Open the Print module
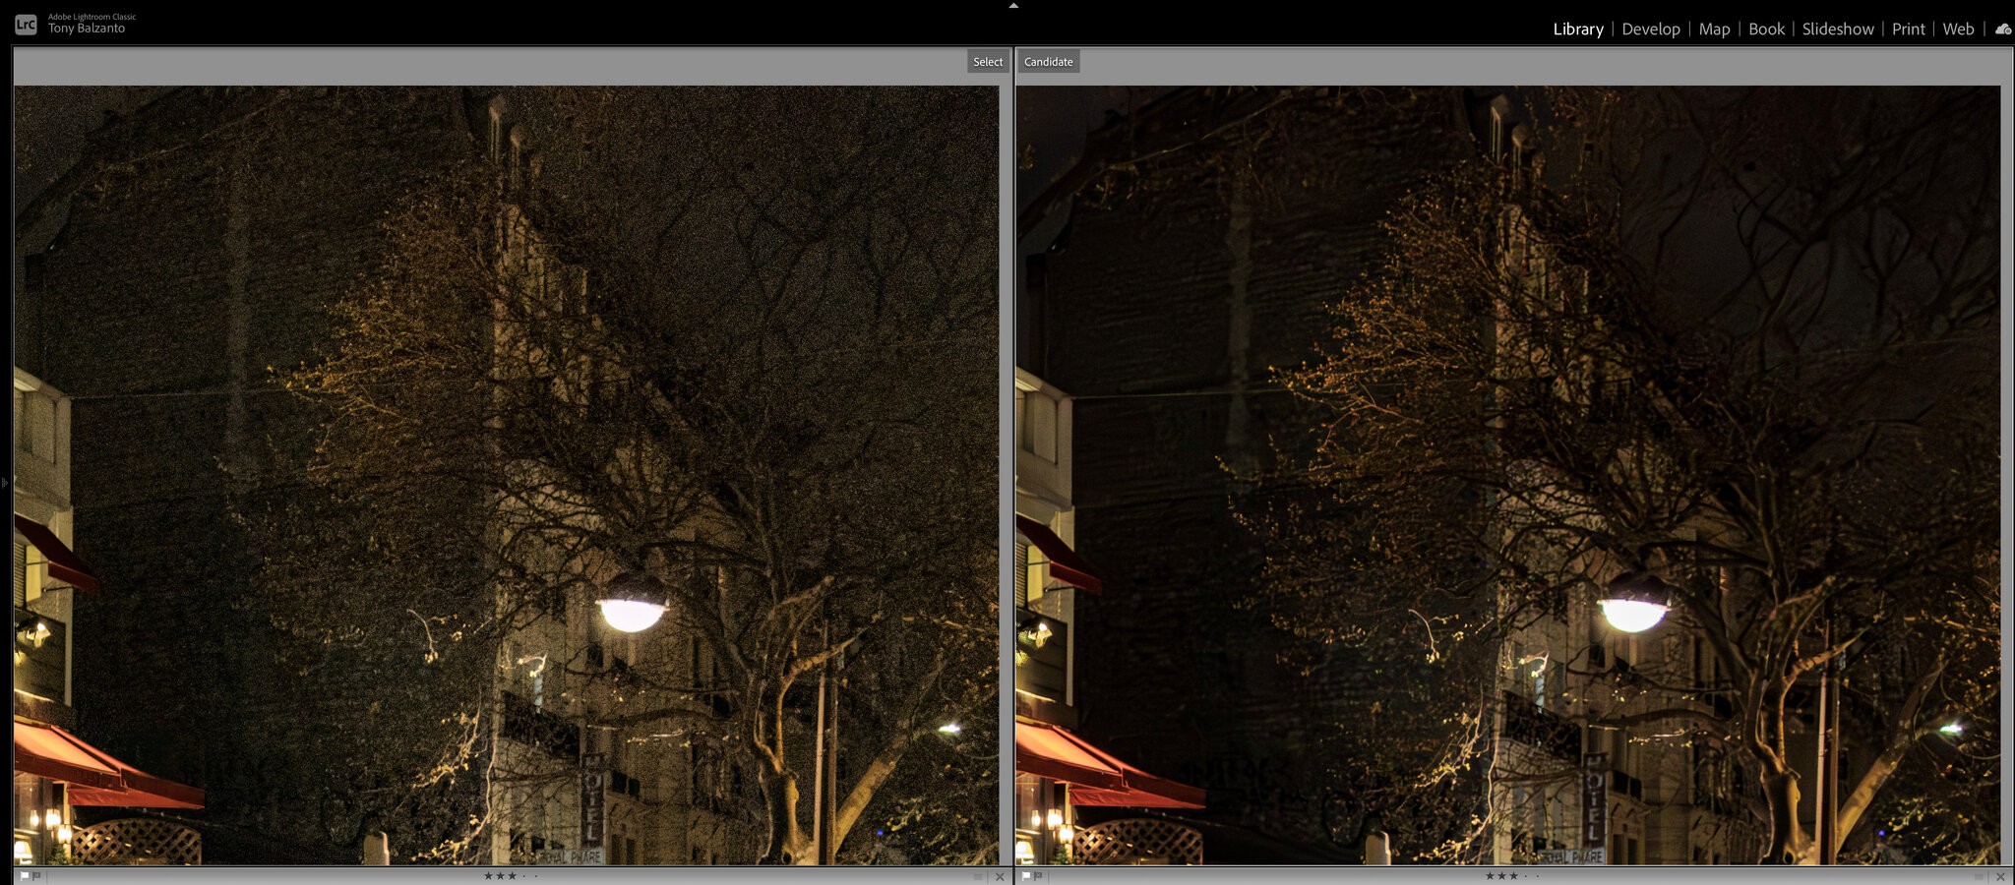This screenshot has width=2015, height=885. point(1908,29)
